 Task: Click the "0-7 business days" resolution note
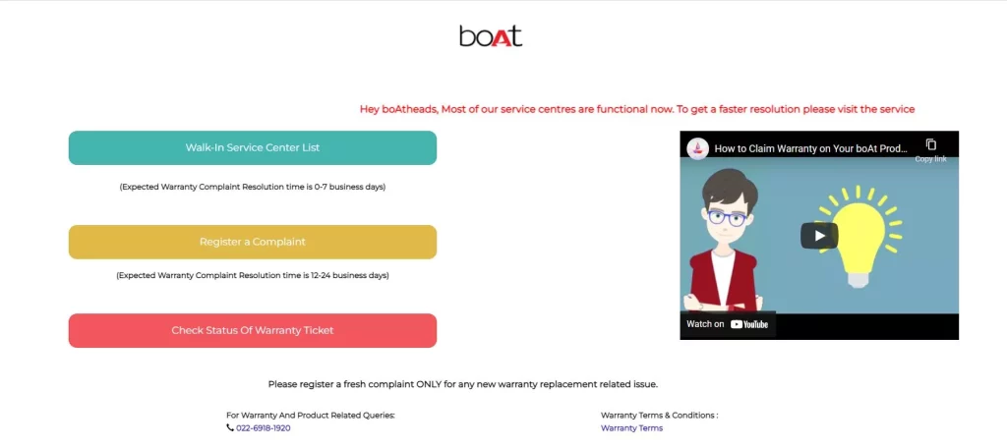click(253, 188)
